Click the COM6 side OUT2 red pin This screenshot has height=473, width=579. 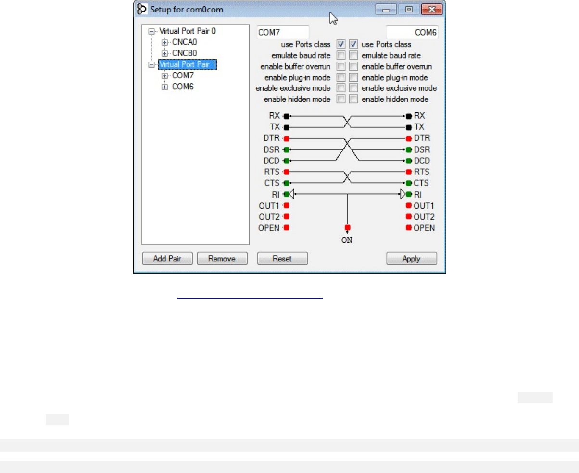coord(409,217)
